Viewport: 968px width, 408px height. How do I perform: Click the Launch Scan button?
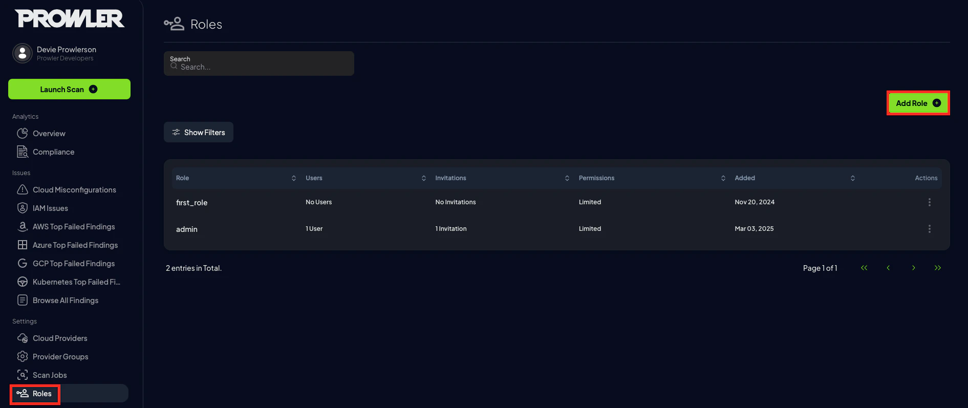[x=69, y=89]
